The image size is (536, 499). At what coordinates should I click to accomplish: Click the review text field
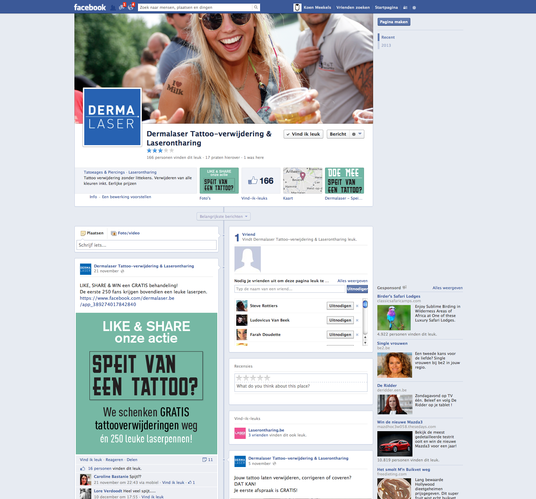pos(301,386)
